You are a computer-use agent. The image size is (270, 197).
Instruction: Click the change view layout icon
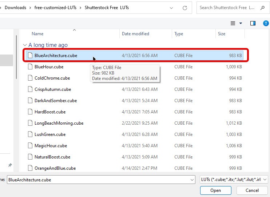pos(233,23)
